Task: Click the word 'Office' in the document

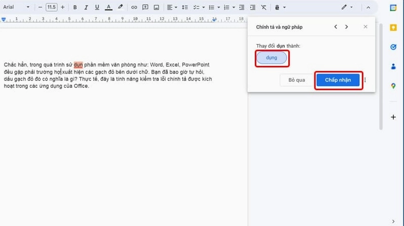Action: tap(81, 86)
